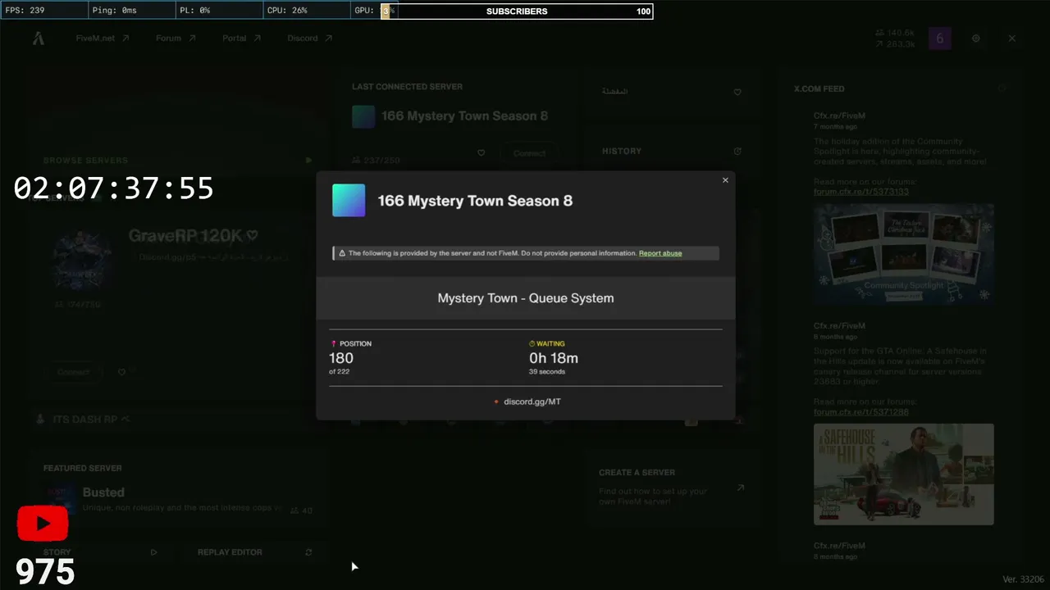1050x590 pixels.
Task: Open the Forum link in the top bar
Action: pyautogui.click(x=176, y=39)
